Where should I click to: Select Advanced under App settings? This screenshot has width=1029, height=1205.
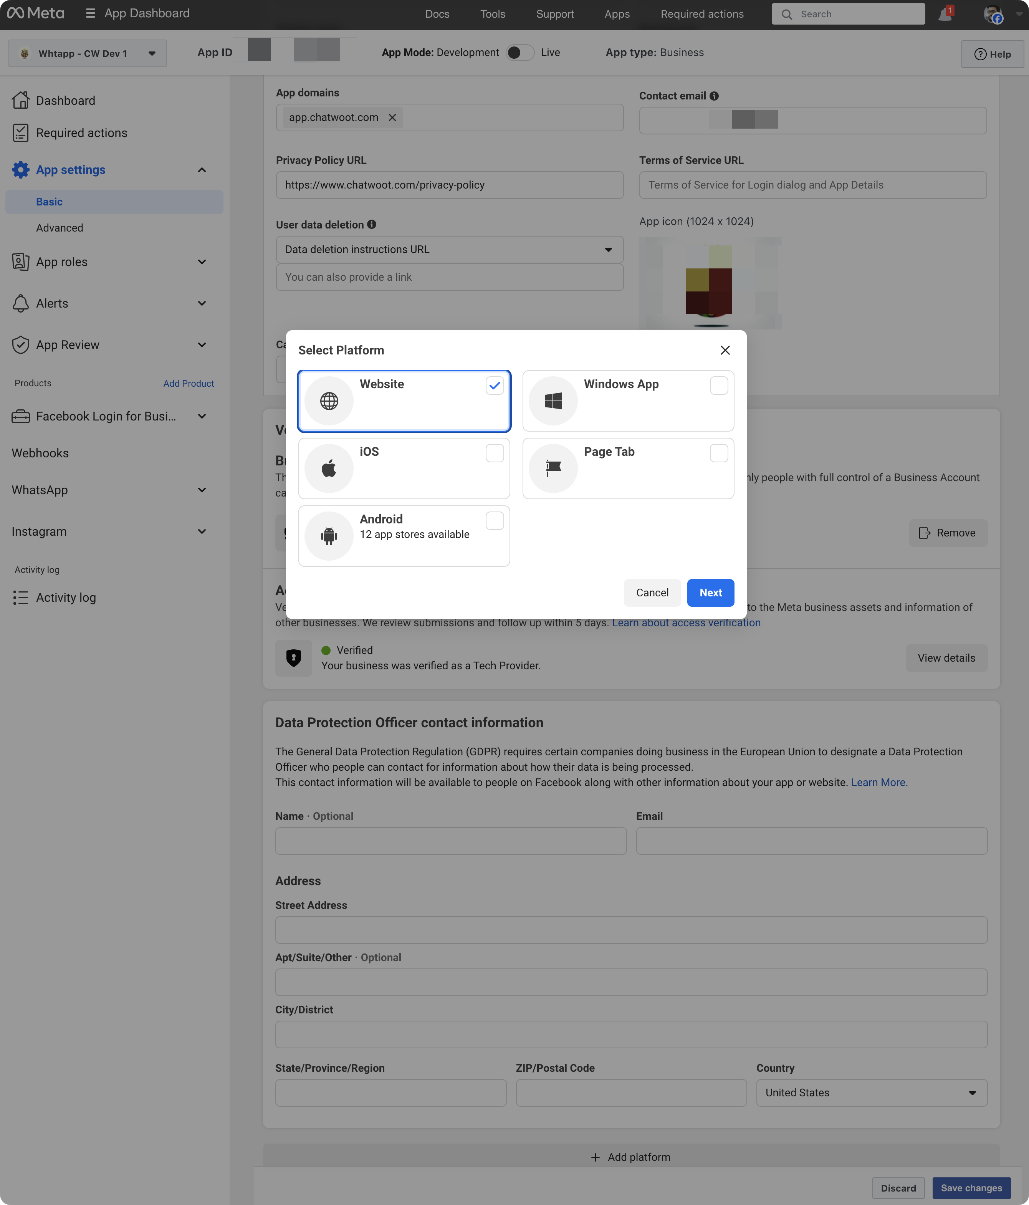59,228
